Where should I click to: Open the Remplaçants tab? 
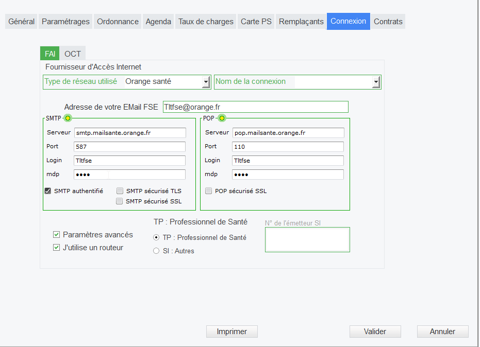(301, 22)
